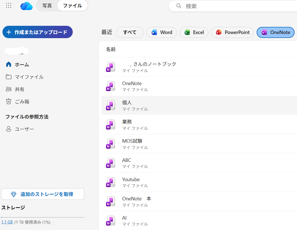Viewport: 297px width, 230px height.
Task: Enable the すべて filter
Action: pyautogui.click(x=130, y=32)
